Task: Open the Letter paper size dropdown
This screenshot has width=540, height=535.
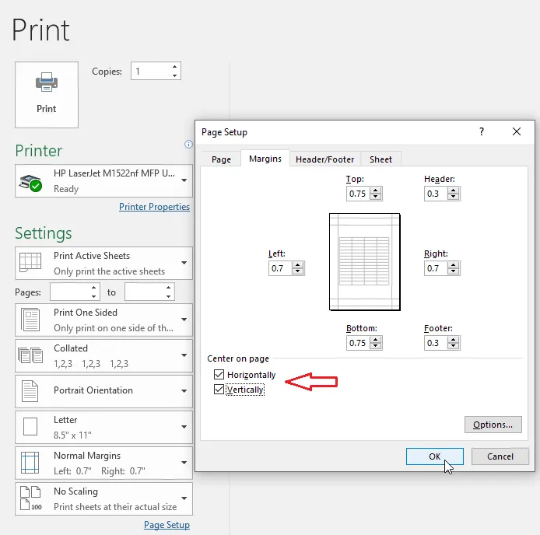Action: [184, 427]
